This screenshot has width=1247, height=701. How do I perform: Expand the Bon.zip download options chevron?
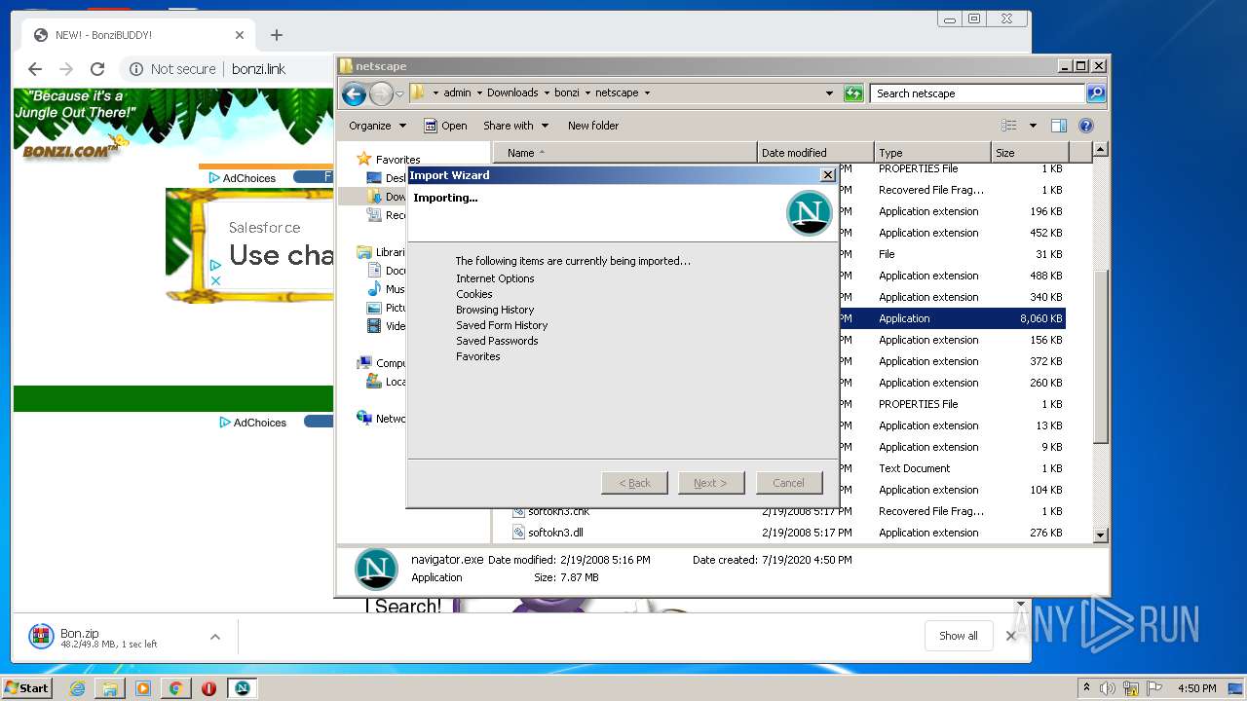pos(214,637)
